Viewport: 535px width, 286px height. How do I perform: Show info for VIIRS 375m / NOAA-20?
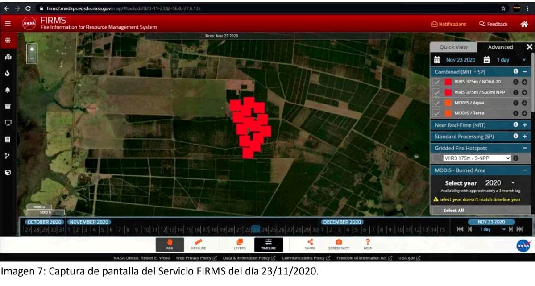pos(515,82)
